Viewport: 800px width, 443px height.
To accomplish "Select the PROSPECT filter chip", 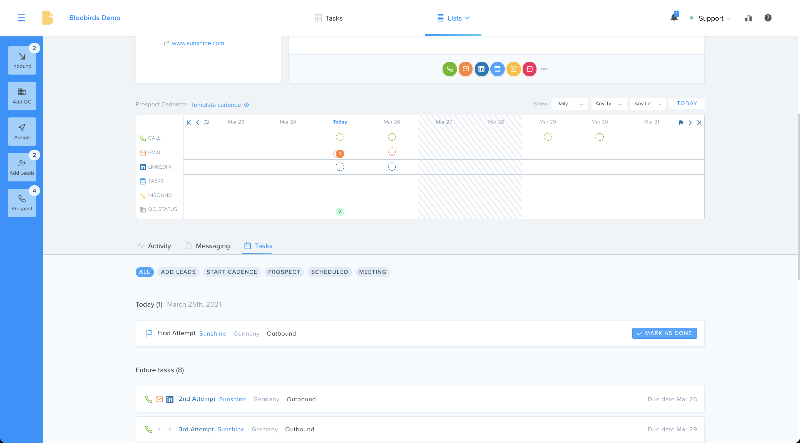I will 284,272.
